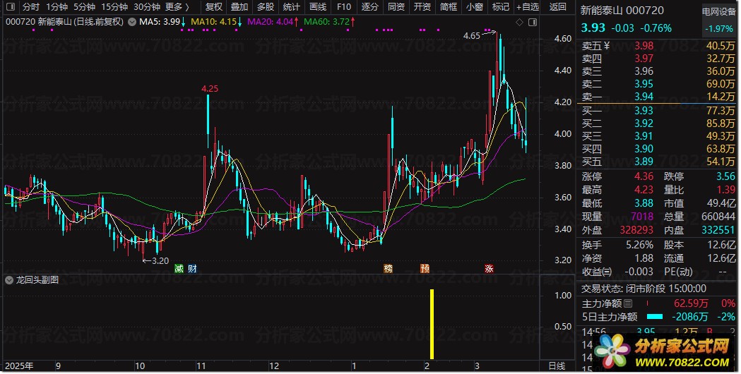Open the dropdown arrow beside 日线.前复权

tap(132, 22)
